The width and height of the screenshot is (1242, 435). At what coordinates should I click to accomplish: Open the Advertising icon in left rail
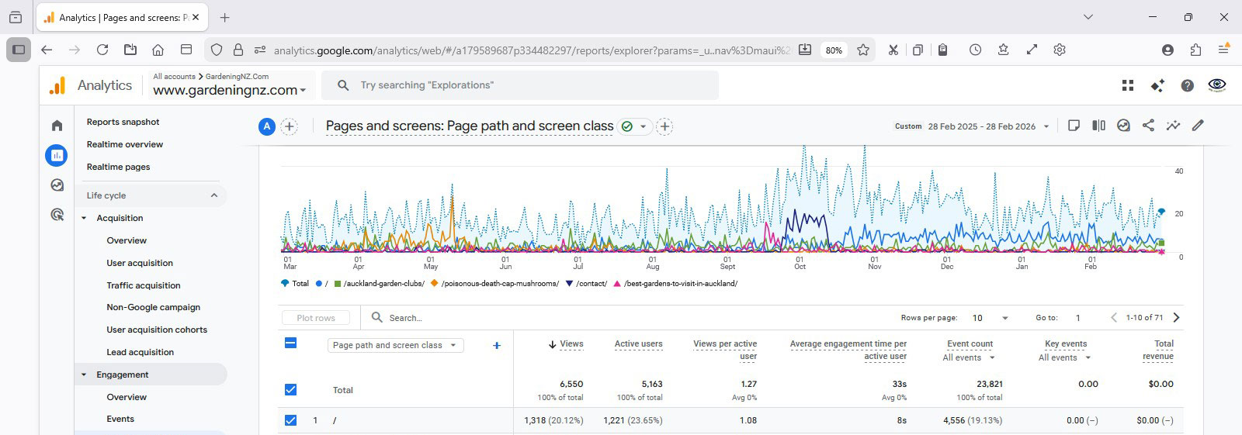coord(57,215)
